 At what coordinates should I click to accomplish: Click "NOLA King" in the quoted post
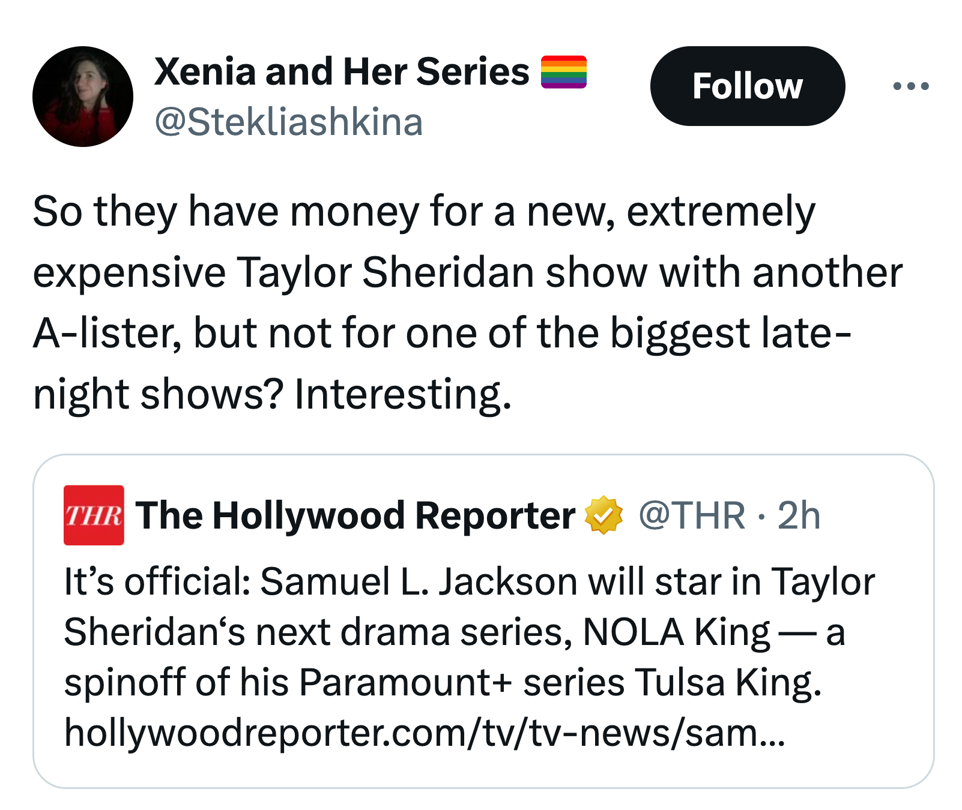(x=677, y=632)
